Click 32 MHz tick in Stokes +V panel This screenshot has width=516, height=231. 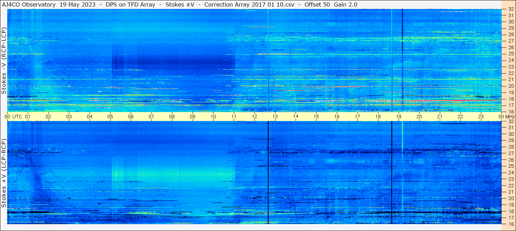(x=511, y=121)
